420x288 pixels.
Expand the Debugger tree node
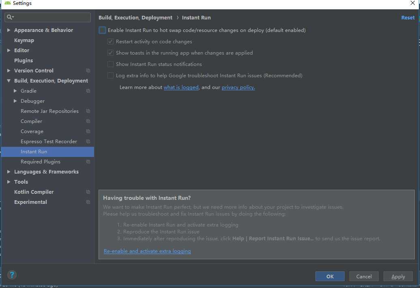[x=15, y=101]
